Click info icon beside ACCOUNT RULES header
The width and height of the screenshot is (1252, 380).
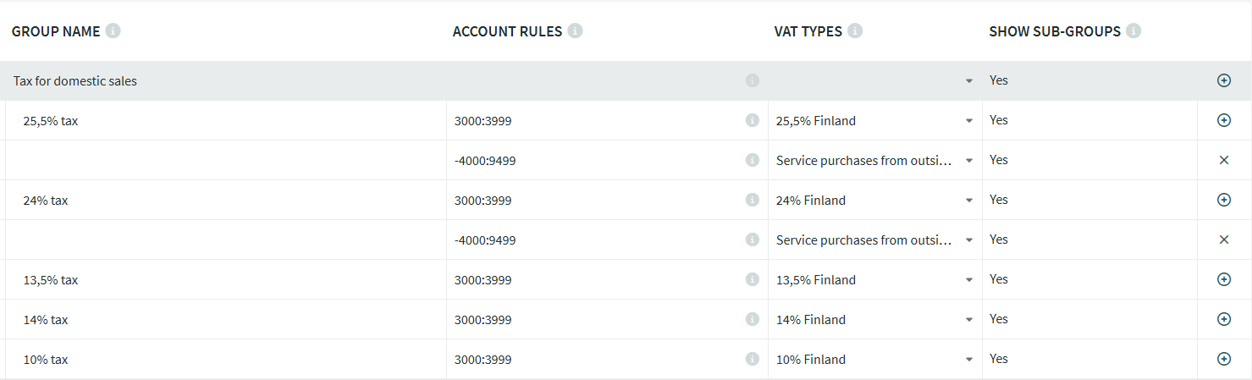coord(575,31)
